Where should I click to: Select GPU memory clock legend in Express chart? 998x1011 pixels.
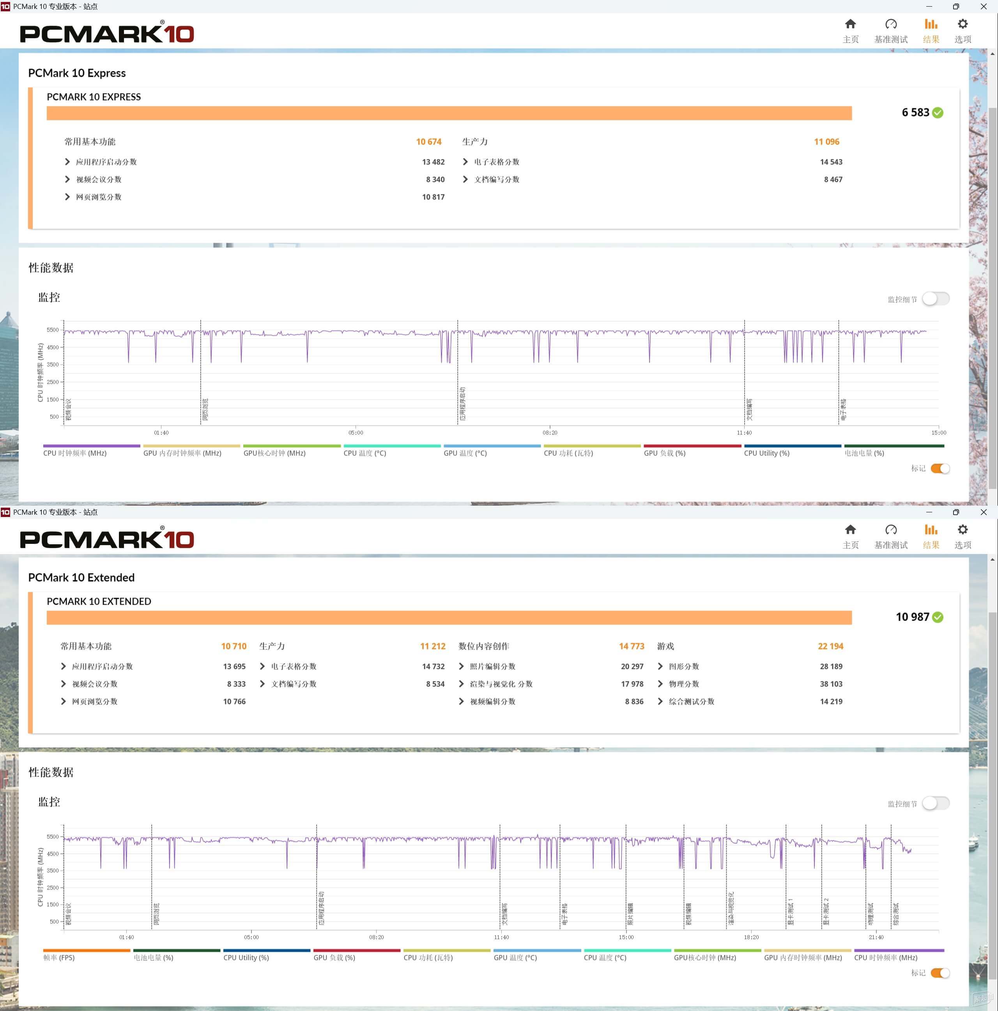pos(192,450)
